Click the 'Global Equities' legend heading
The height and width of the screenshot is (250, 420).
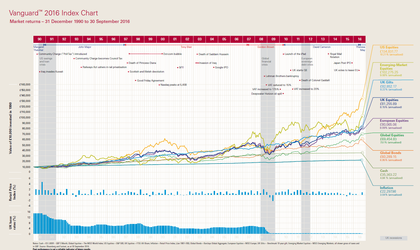click(x=392, y=135)
